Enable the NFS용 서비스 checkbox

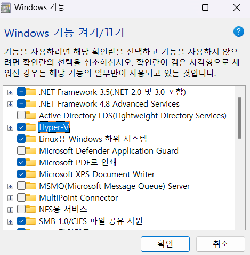[21, 210]
